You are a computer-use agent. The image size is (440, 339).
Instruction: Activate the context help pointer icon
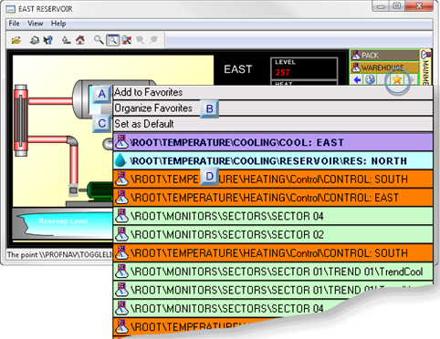click(48, 40)
